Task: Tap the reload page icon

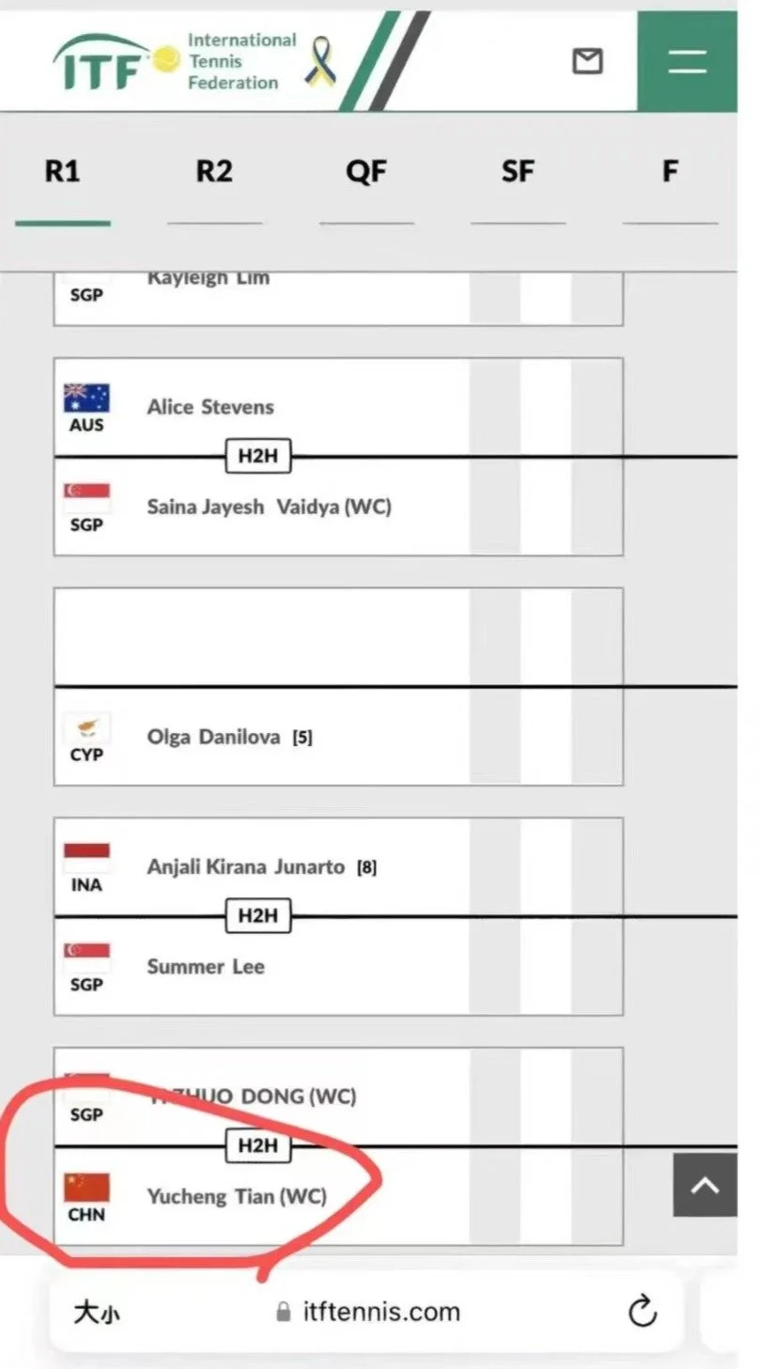Action: (x=642, y=1311)
